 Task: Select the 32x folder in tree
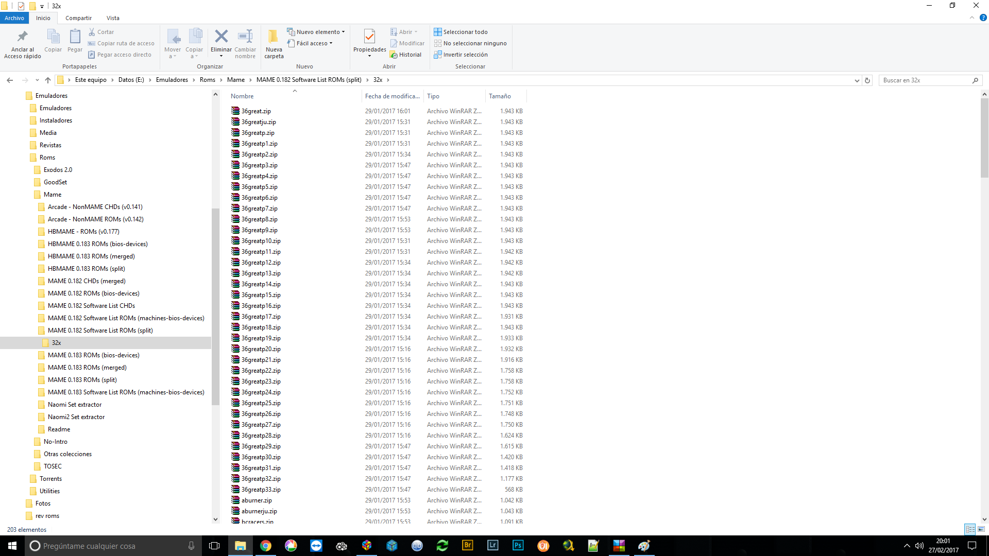point(57,343)
